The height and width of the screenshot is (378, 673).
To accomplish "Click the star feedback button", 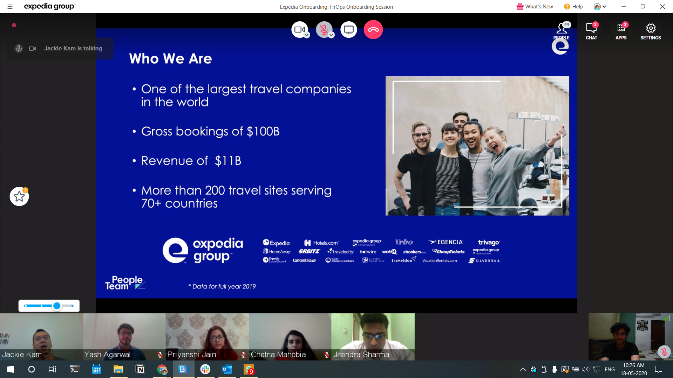I will pos(19,196).
